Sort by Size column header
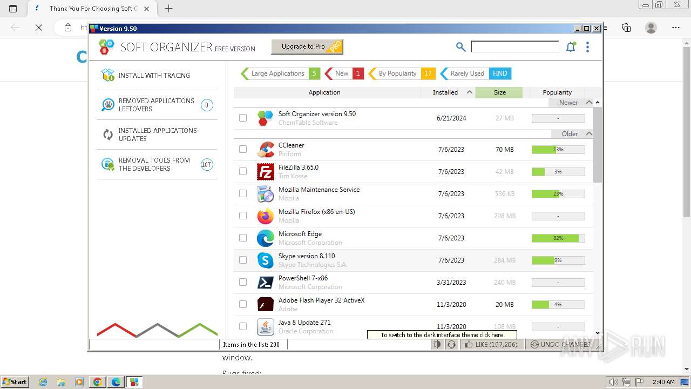The height and width of the screenshot is (389, 691). (x=499, y=92)
